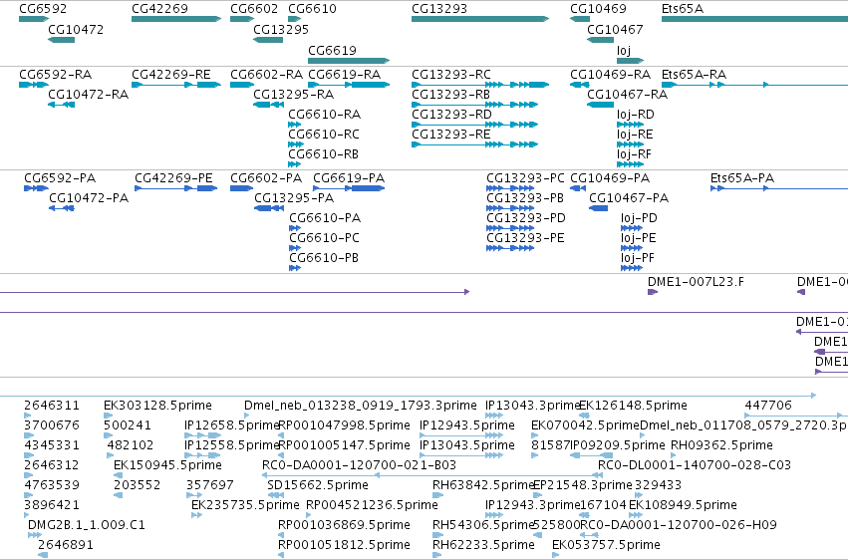This screenshot has height=560, width=848.
Task: Select transcript Ets65A-RA
Action: [x=694, y=74]
